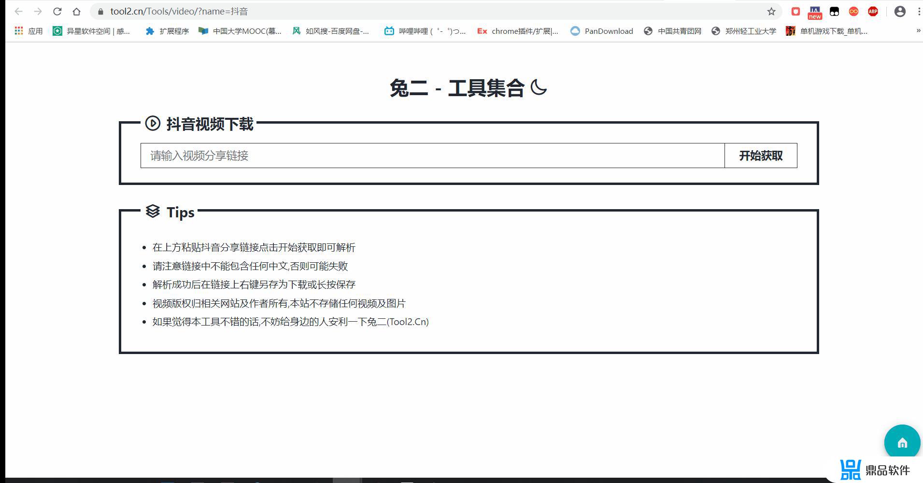This screenshot has height=483, width=923.
Task: Click the tip 视频版权归相关网站及作者所有
Action: pyautogui.click(x=279, y=303)
